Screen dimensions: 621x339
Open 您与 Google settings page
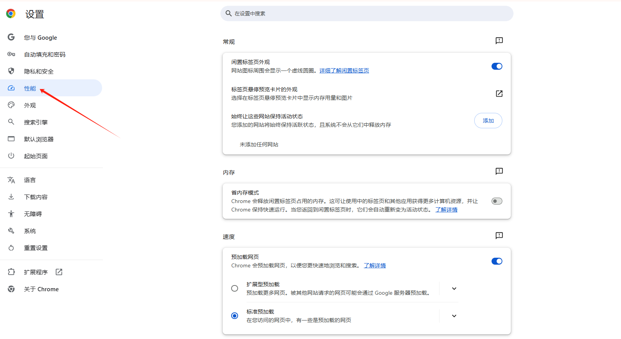pos(51,37)
